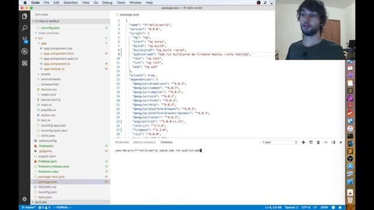Expand the node_modules folder
The image size is (374, 210).
pyautogui.click(x=49, y=33)
